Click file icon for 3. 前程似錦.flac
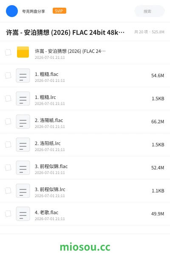This screenshot has width=170, height=256. coord(23,168)
